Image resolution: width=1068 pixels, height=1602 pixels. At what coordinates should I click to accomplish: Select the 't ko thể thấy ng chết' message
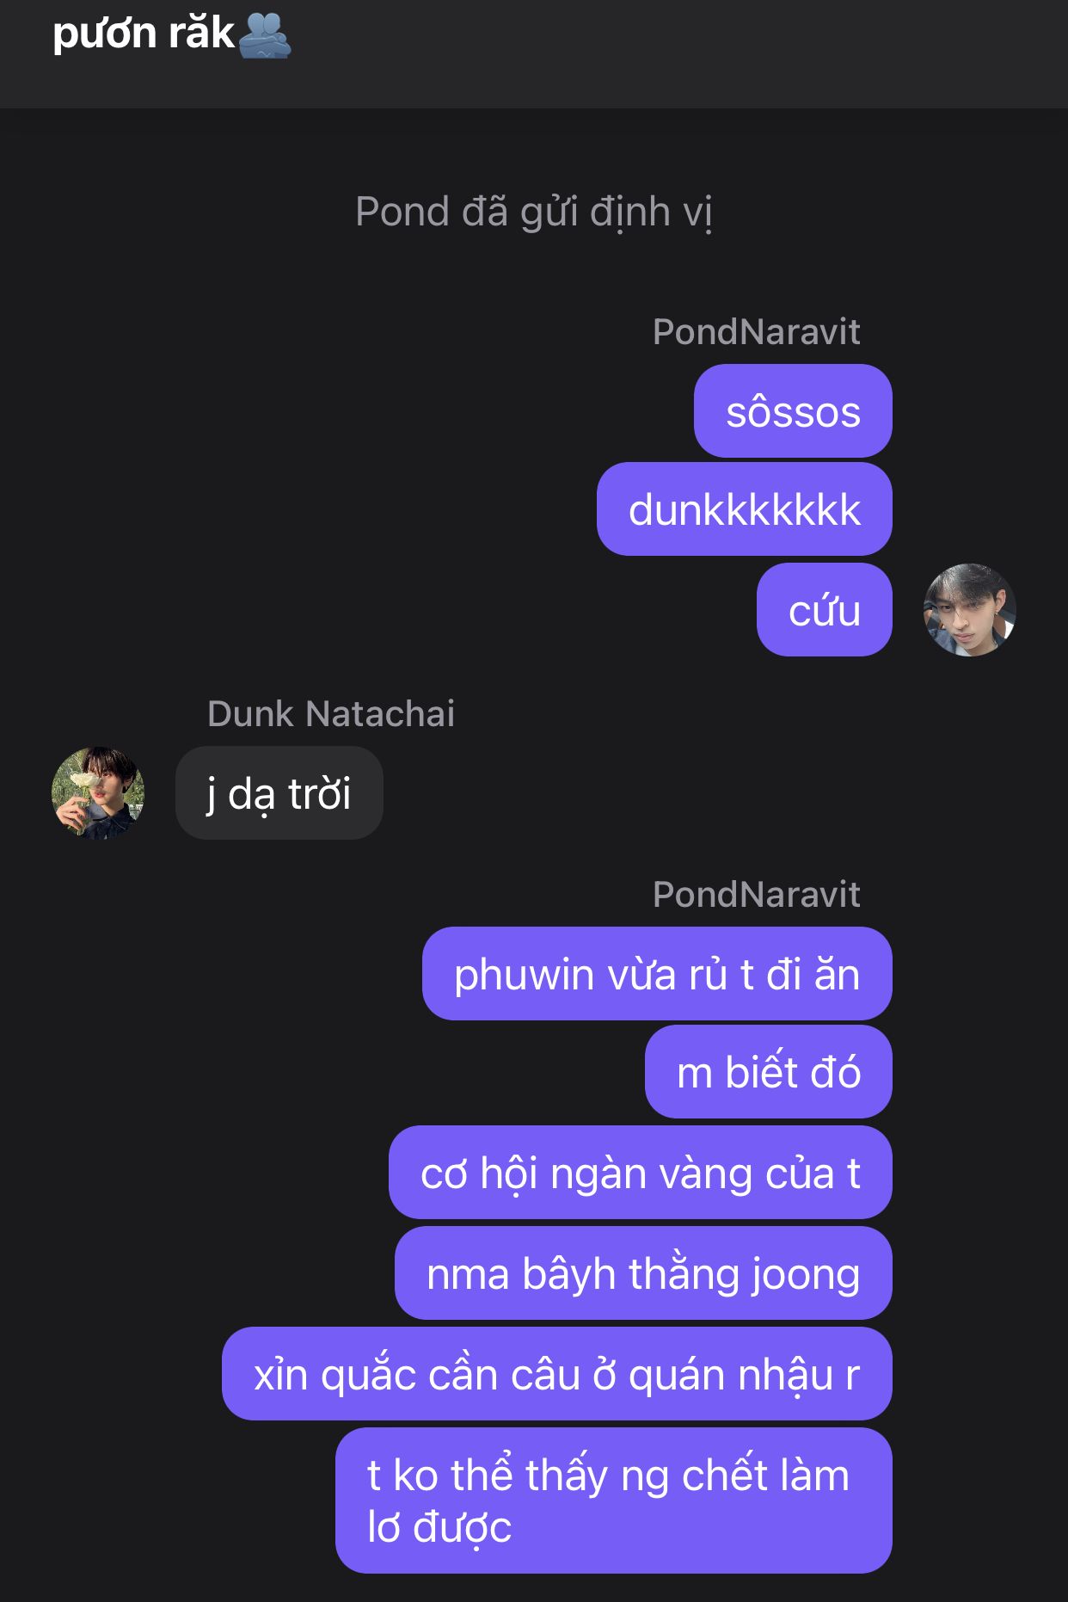(x=614, y=1500)
